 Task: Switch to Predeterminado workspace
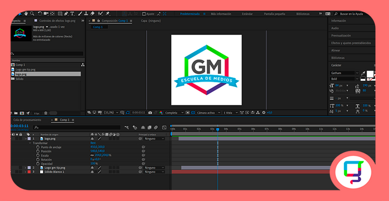[x=190, y=14]
